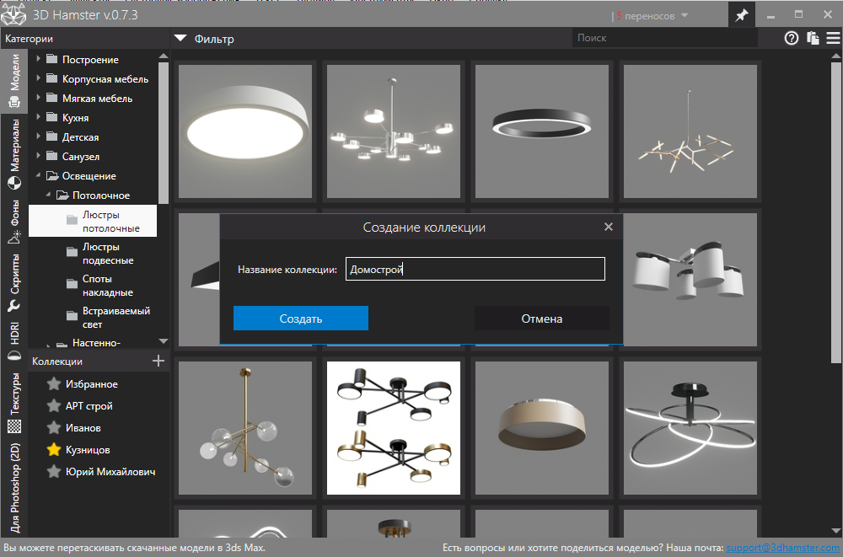The height and width of the screenshot is (557, 843).
Task: Open the gold glass globes chandelier thumbnail
Action: point(245,428)
